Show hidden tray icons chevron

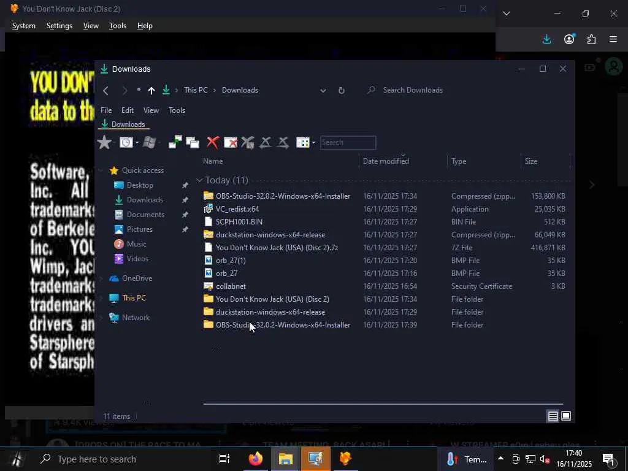[500, 459]
